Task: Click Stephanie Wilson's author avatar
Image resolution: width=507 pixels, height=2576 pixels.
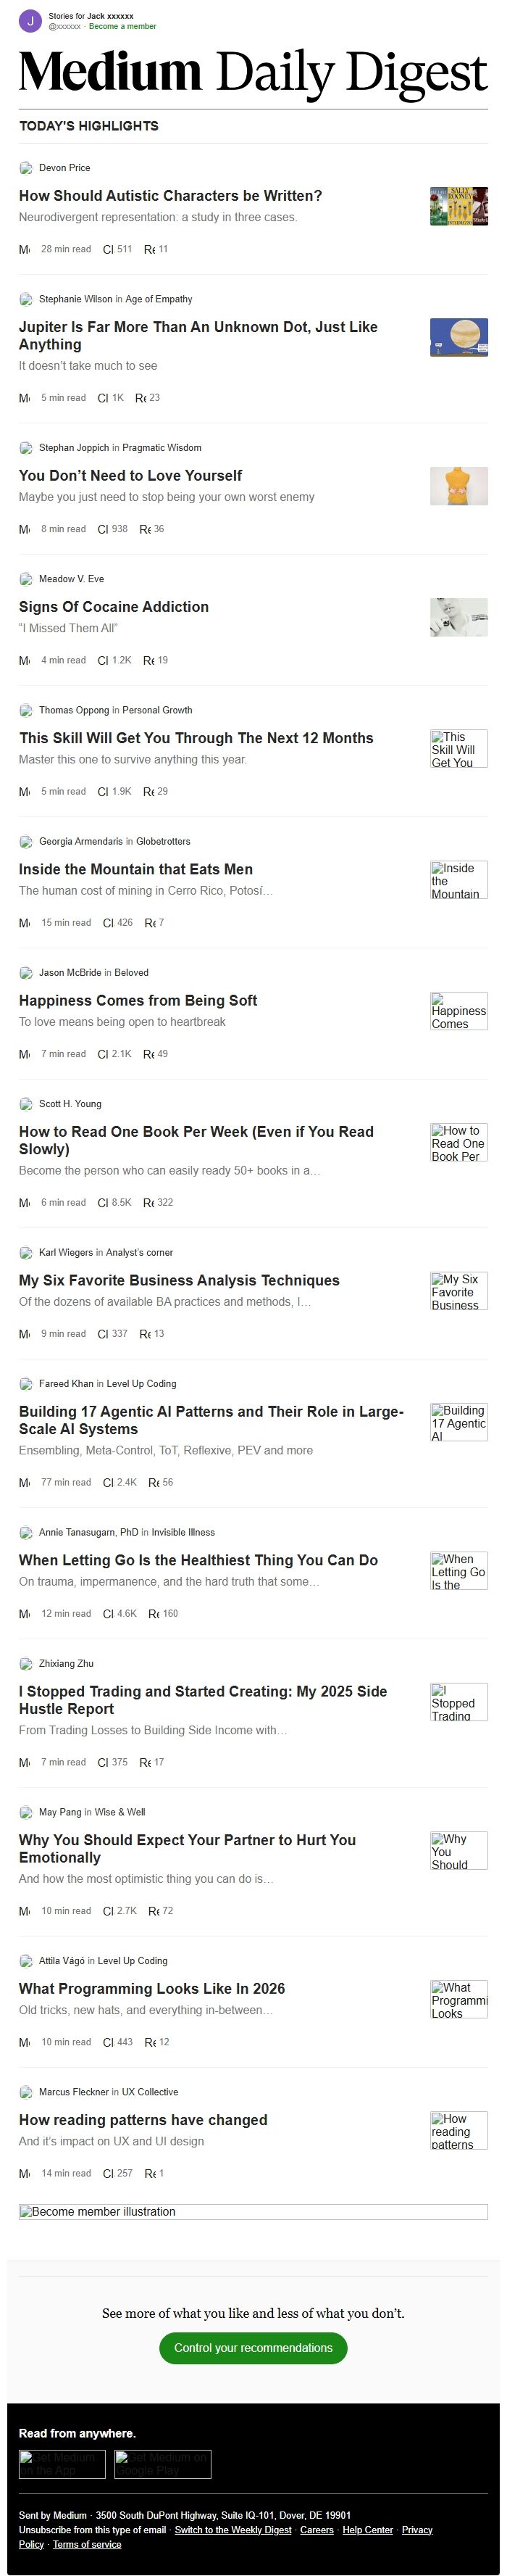Action: tap(26, 299)
